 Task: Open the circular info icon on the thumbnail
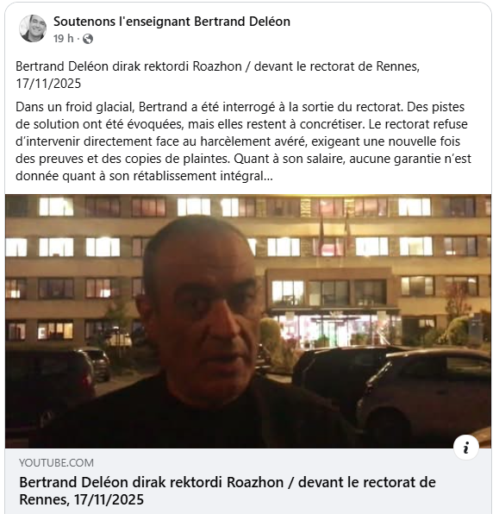[x=466, y=447]
